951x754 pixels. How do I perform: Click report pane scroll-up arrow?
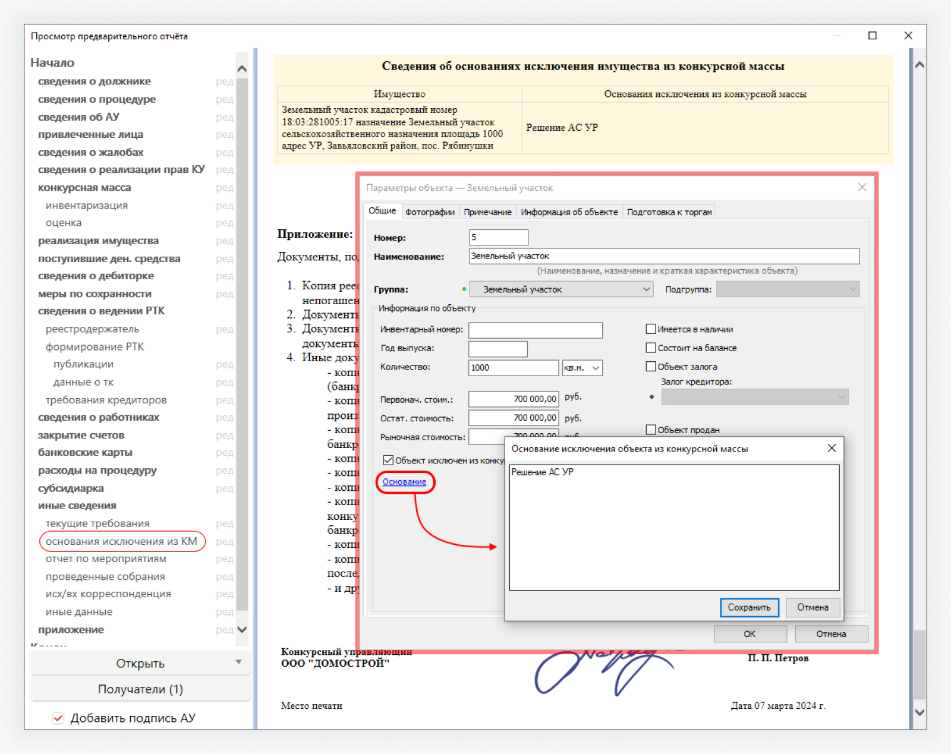pos(919,65)
